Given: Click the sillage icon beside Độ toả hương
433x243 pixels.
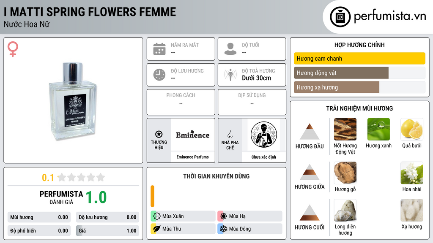Looking at the screenshot, I should tap(230, 75).
